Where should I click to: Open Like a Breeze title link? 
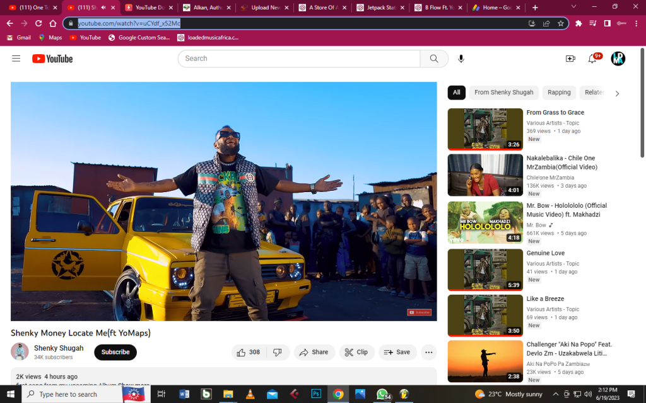click(x=544, y=299)
